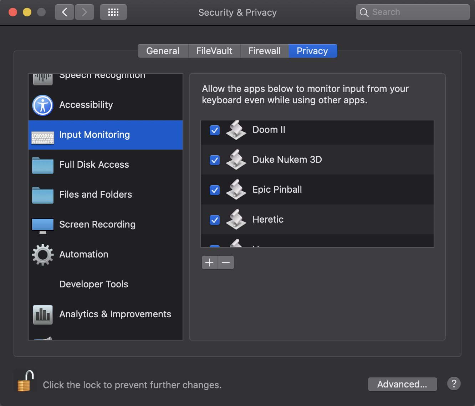
Task: Select Full Disk Access in the list
Action: [x=106, y=165]
